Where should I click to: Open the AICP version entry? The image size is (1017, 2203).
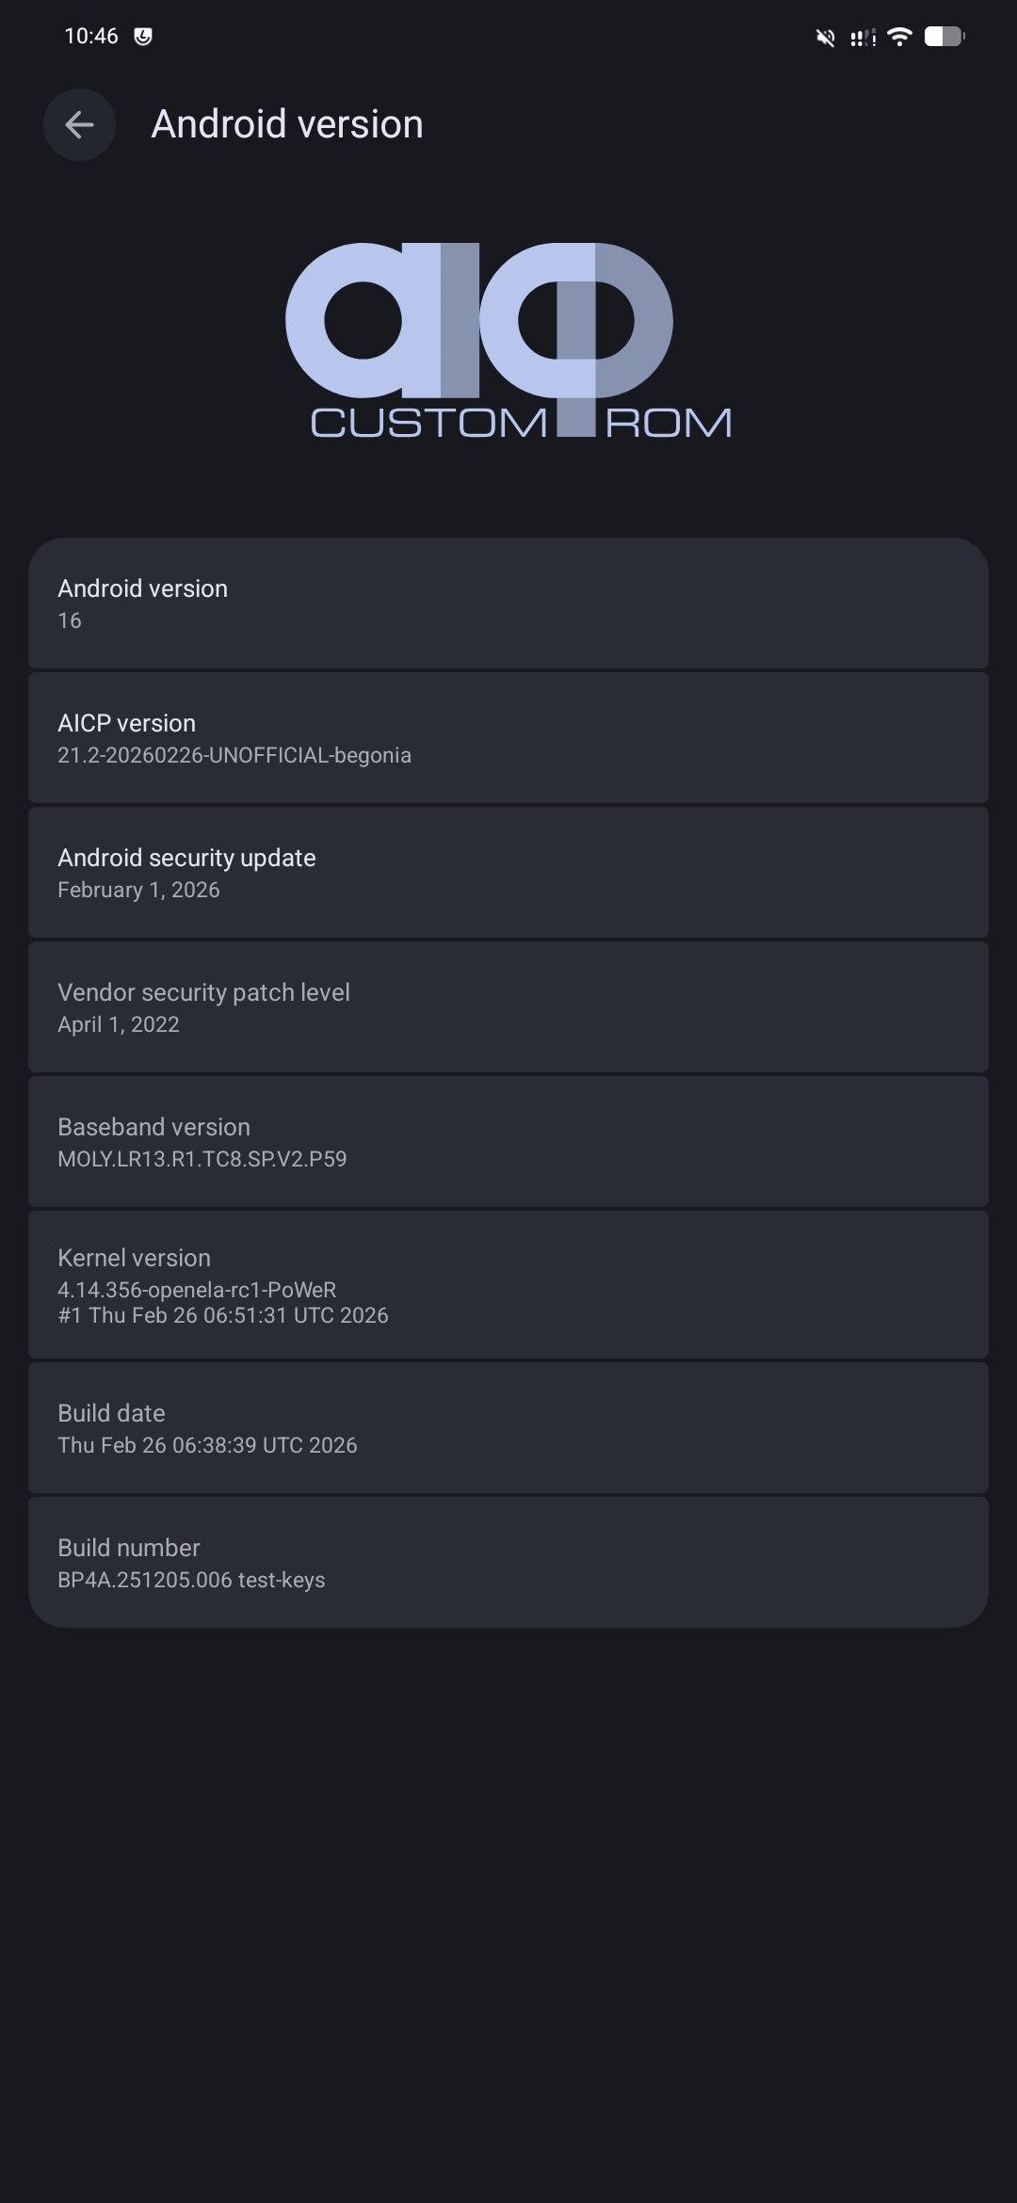(508, 738)
